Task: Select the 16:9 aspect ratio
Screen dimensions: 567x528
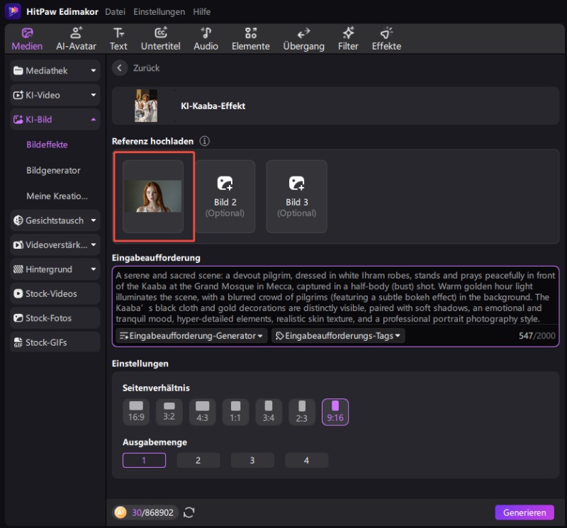Action: [x=135, y=411]
